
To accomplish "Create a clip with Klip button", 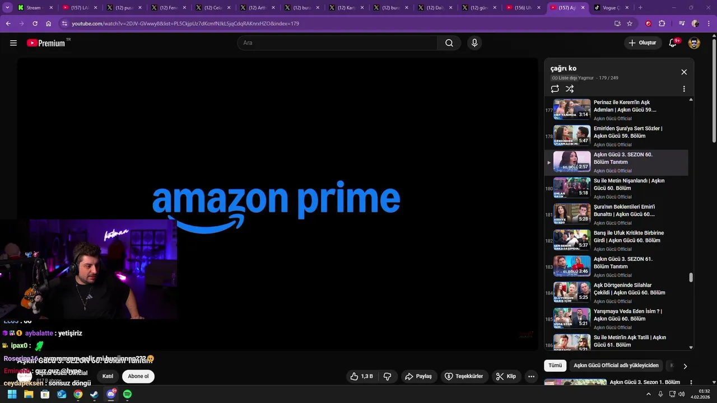I will (x=506, y=377).
